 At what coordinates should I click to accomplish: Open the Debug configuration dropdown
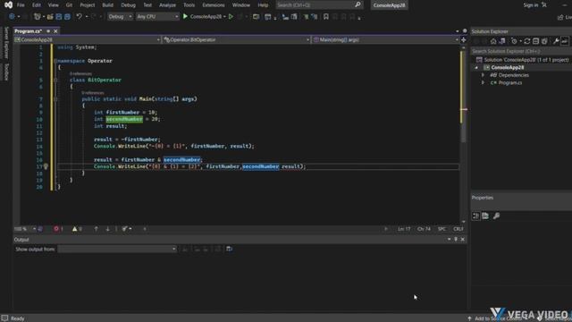[120, 16]
